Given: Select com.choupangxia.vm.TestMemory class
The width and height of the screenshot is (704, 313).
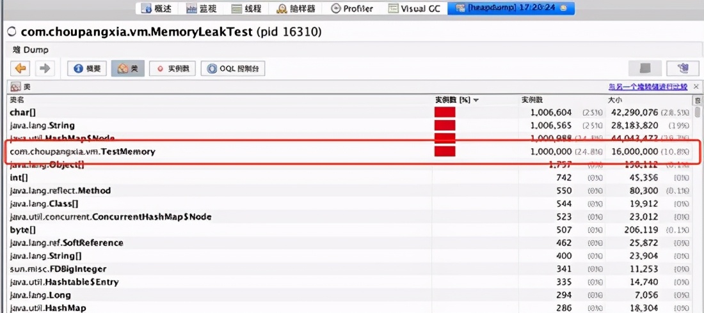Looking at the screenshot, I should pos(83,151).
